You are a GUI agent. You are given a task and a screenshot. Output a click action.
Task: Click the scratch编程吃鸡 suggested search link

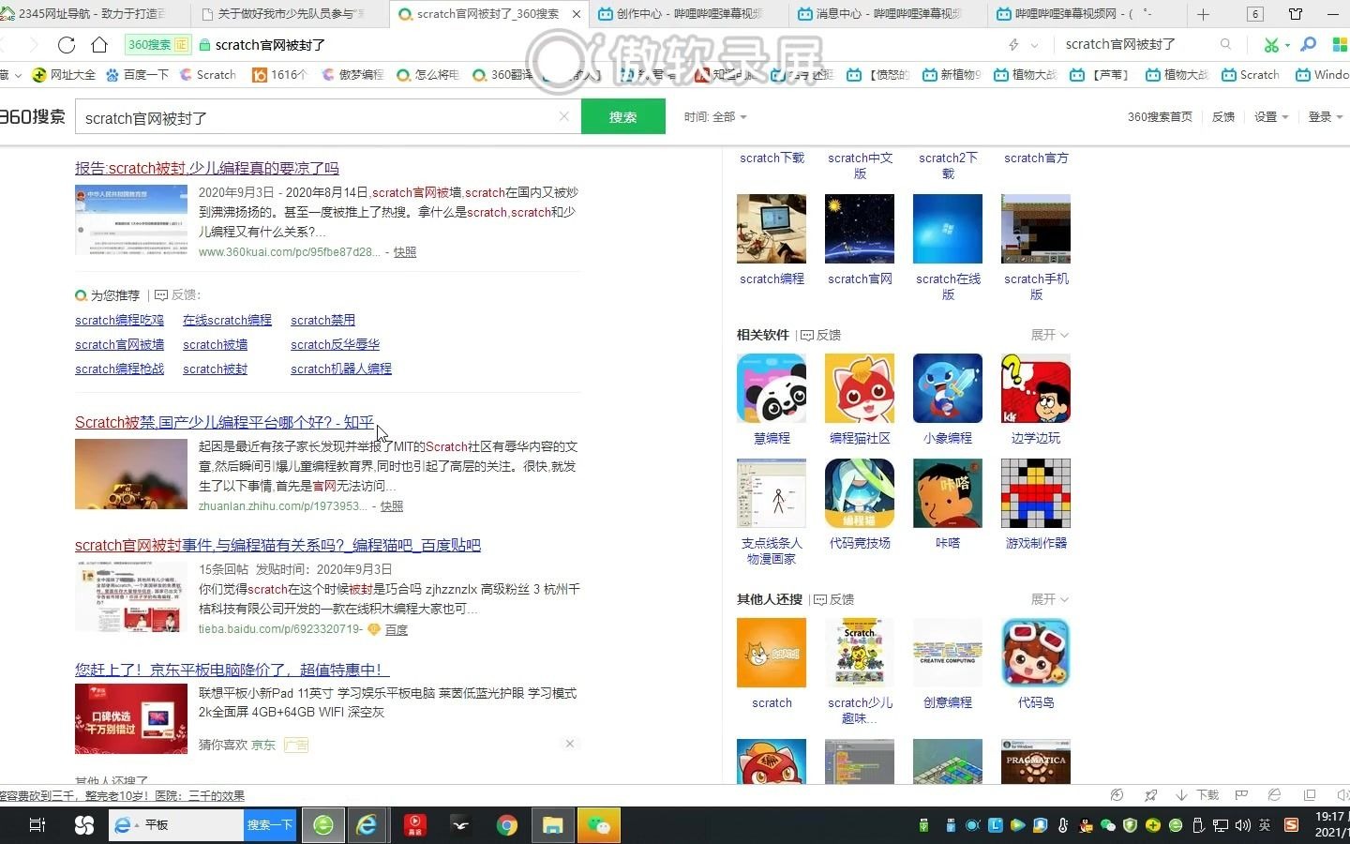119,320
